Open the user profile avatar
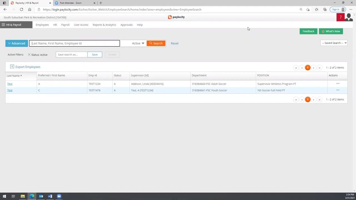356x200 pixels. click(x=349, y=17)
